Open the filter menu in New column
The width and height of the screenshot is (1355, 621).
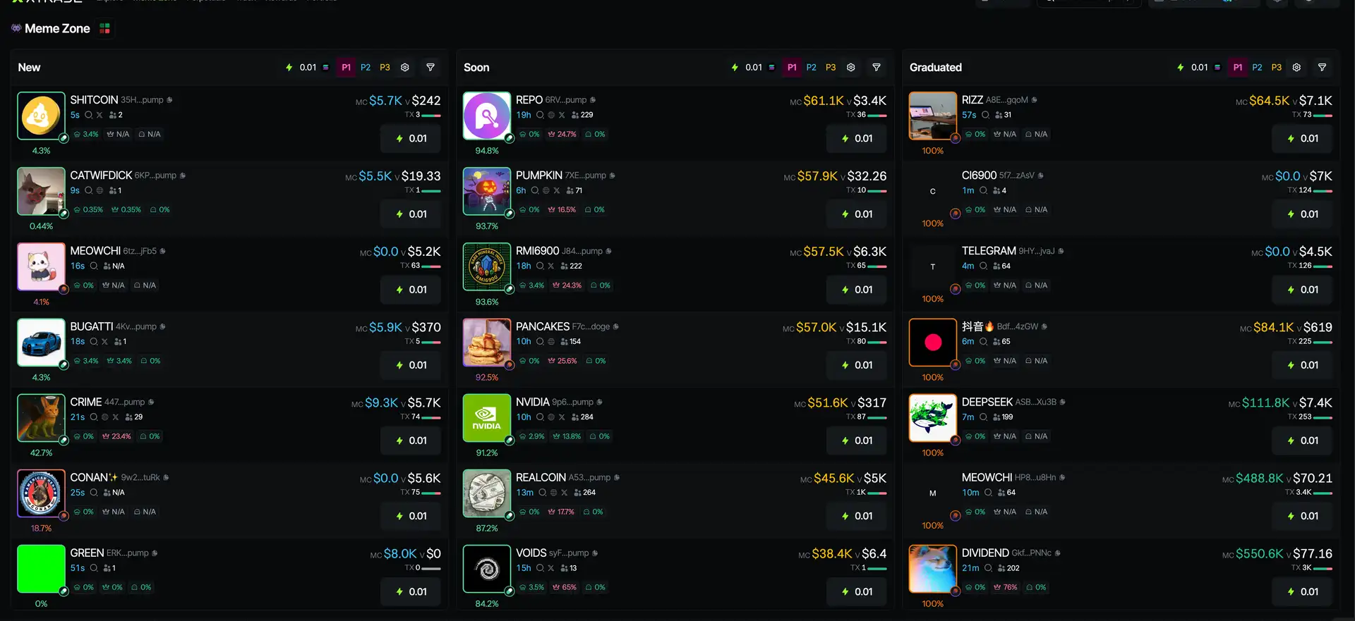430,67
